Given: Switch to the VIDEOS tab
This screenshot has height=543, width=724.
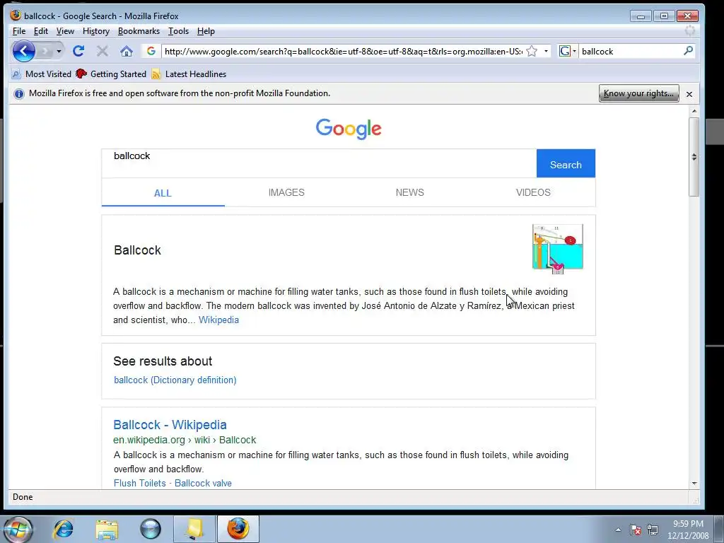Looking at the screenshot, I should pos(533,192).
